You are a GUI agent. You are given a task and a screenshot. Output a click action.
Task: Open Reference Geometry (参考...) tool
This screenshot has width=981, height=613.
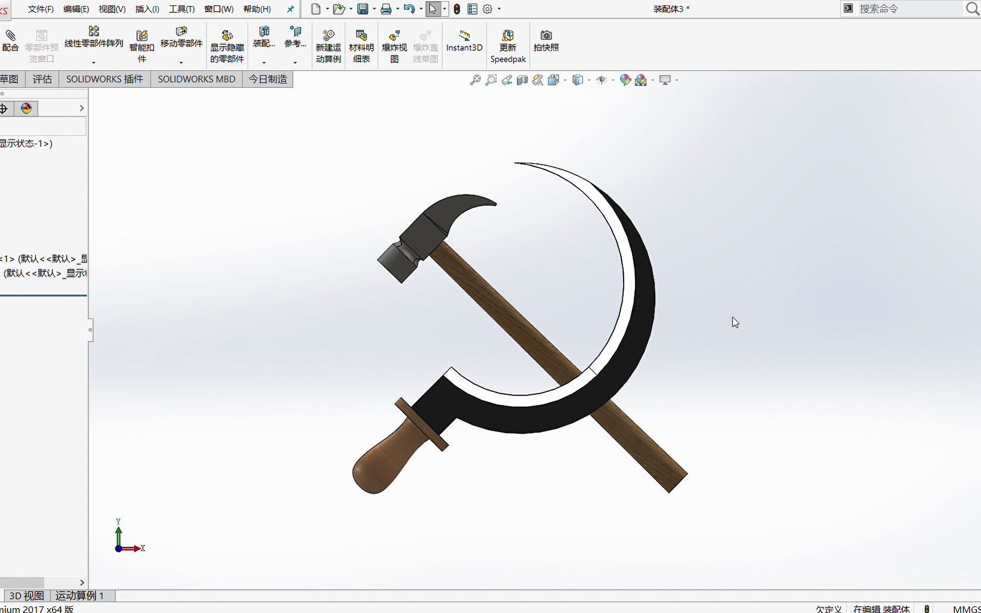[x=295, y=37]
